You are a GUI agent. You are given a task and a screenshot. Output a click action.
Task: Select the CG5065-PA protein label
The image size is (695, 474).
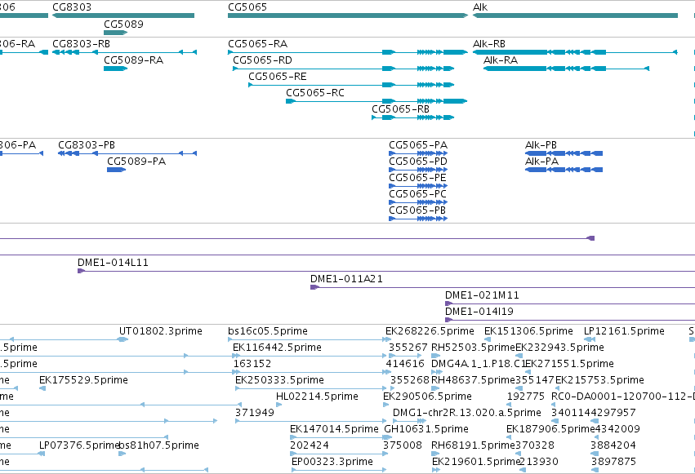(x=418, y=145)
